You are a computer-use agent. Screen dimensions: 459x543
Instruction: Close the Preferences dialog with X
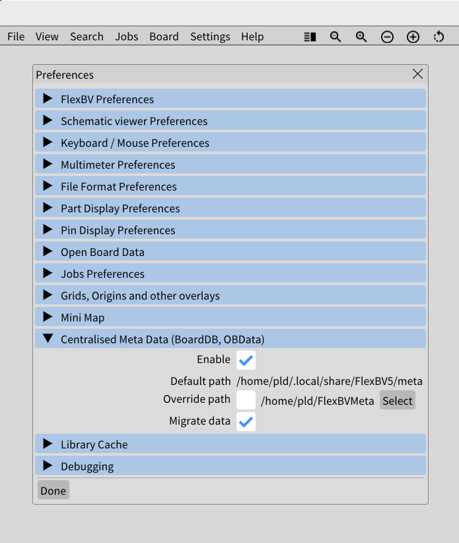tap(417, 74)
